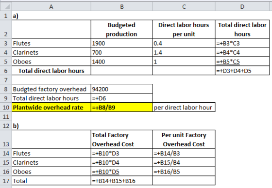272x188 pixels.
Task: Select cell with value 700
Action: [122, 52]
